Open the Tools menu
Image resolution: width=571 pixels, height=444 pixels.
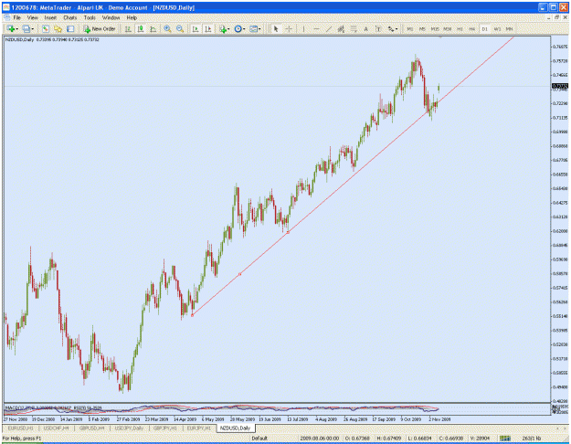90,17
